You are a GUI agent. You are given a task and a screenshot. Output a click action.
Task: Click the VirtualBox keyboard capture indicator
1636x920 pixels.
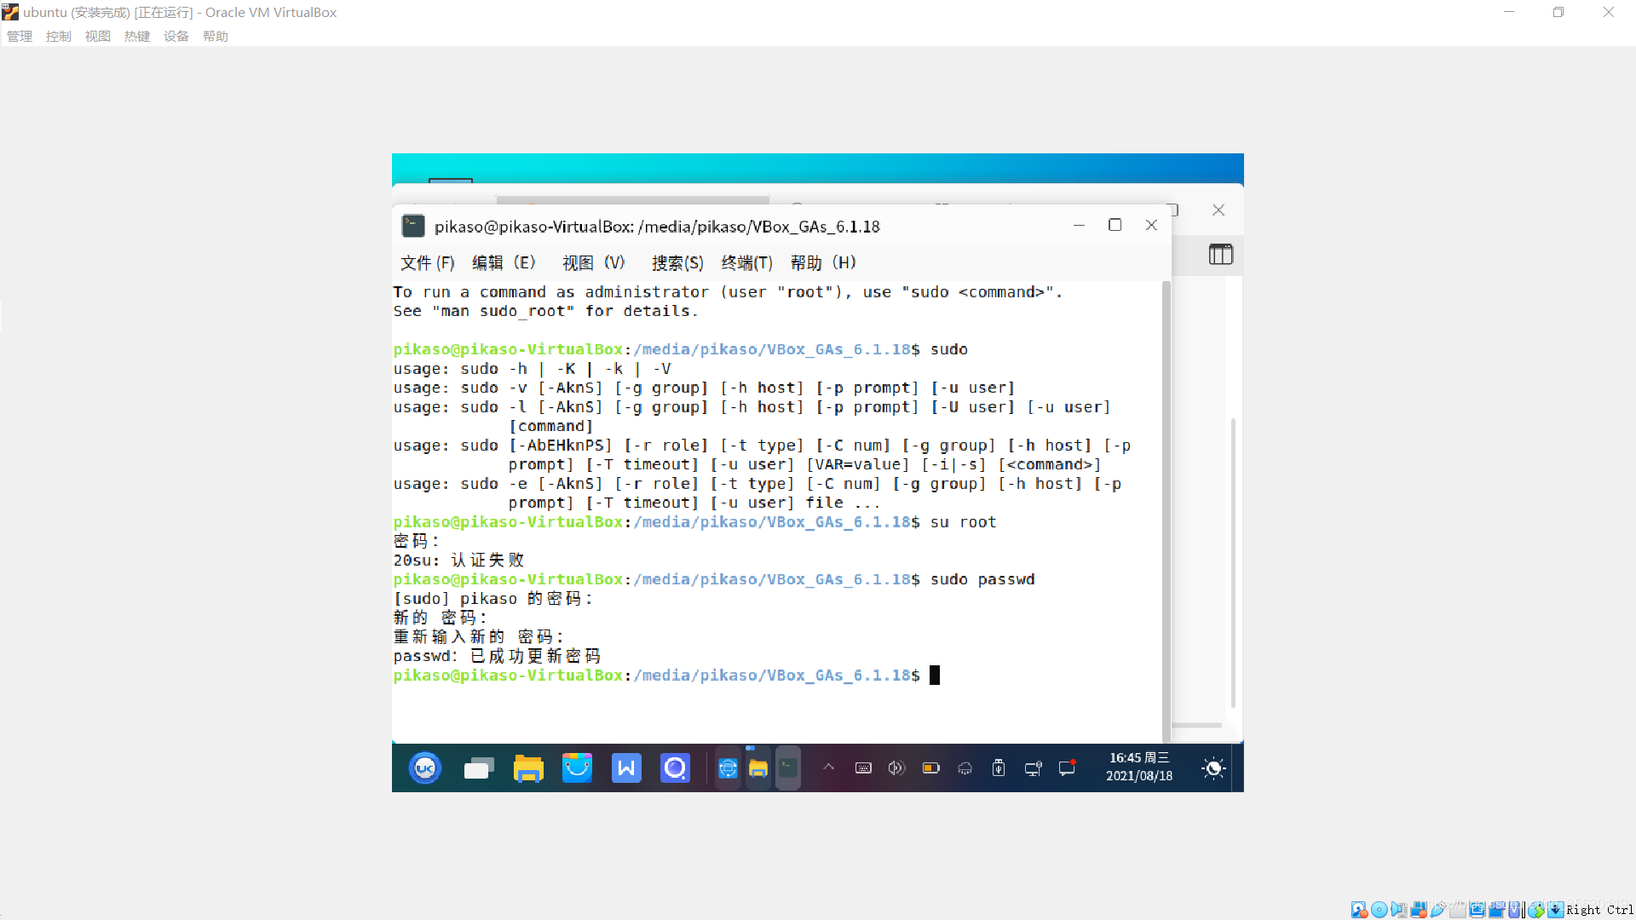tap(1555, 910)
